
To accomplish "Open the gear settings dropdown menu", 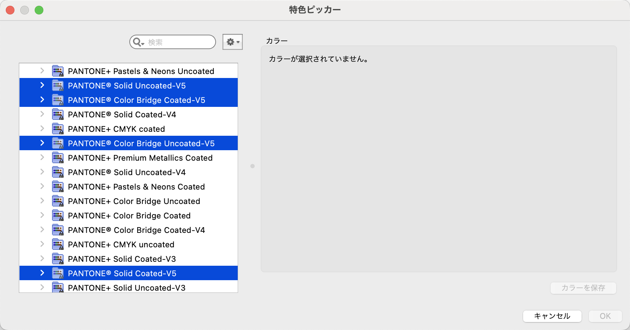I will pyautogui.click(x=233, y=42).
